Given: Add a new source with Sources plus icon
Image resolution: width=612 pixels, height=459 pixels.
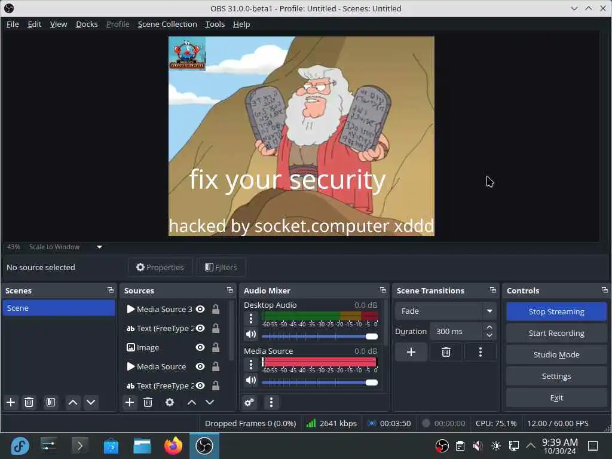Looking at the screenshot, I should [x=130, y=402].
